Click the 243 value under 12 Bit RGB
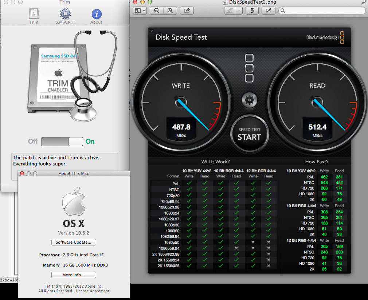 tap(324, 252)
